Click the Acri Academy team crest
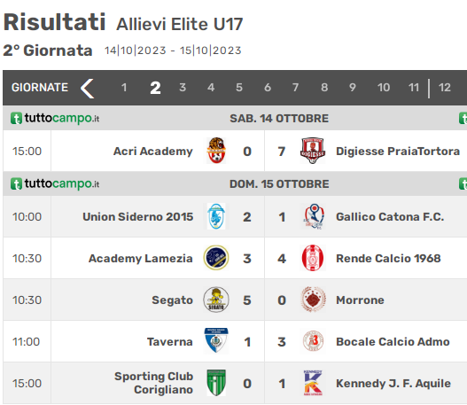The width and height of the screenshot is (467, 405). point(216,151)
